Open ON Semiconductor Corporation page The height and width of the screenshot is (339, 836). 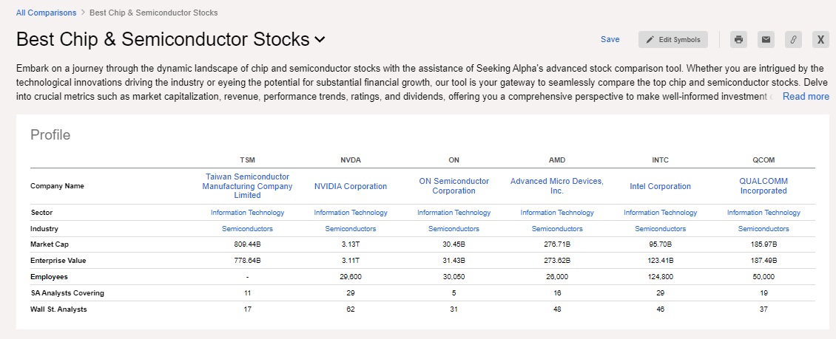[454, 185]
